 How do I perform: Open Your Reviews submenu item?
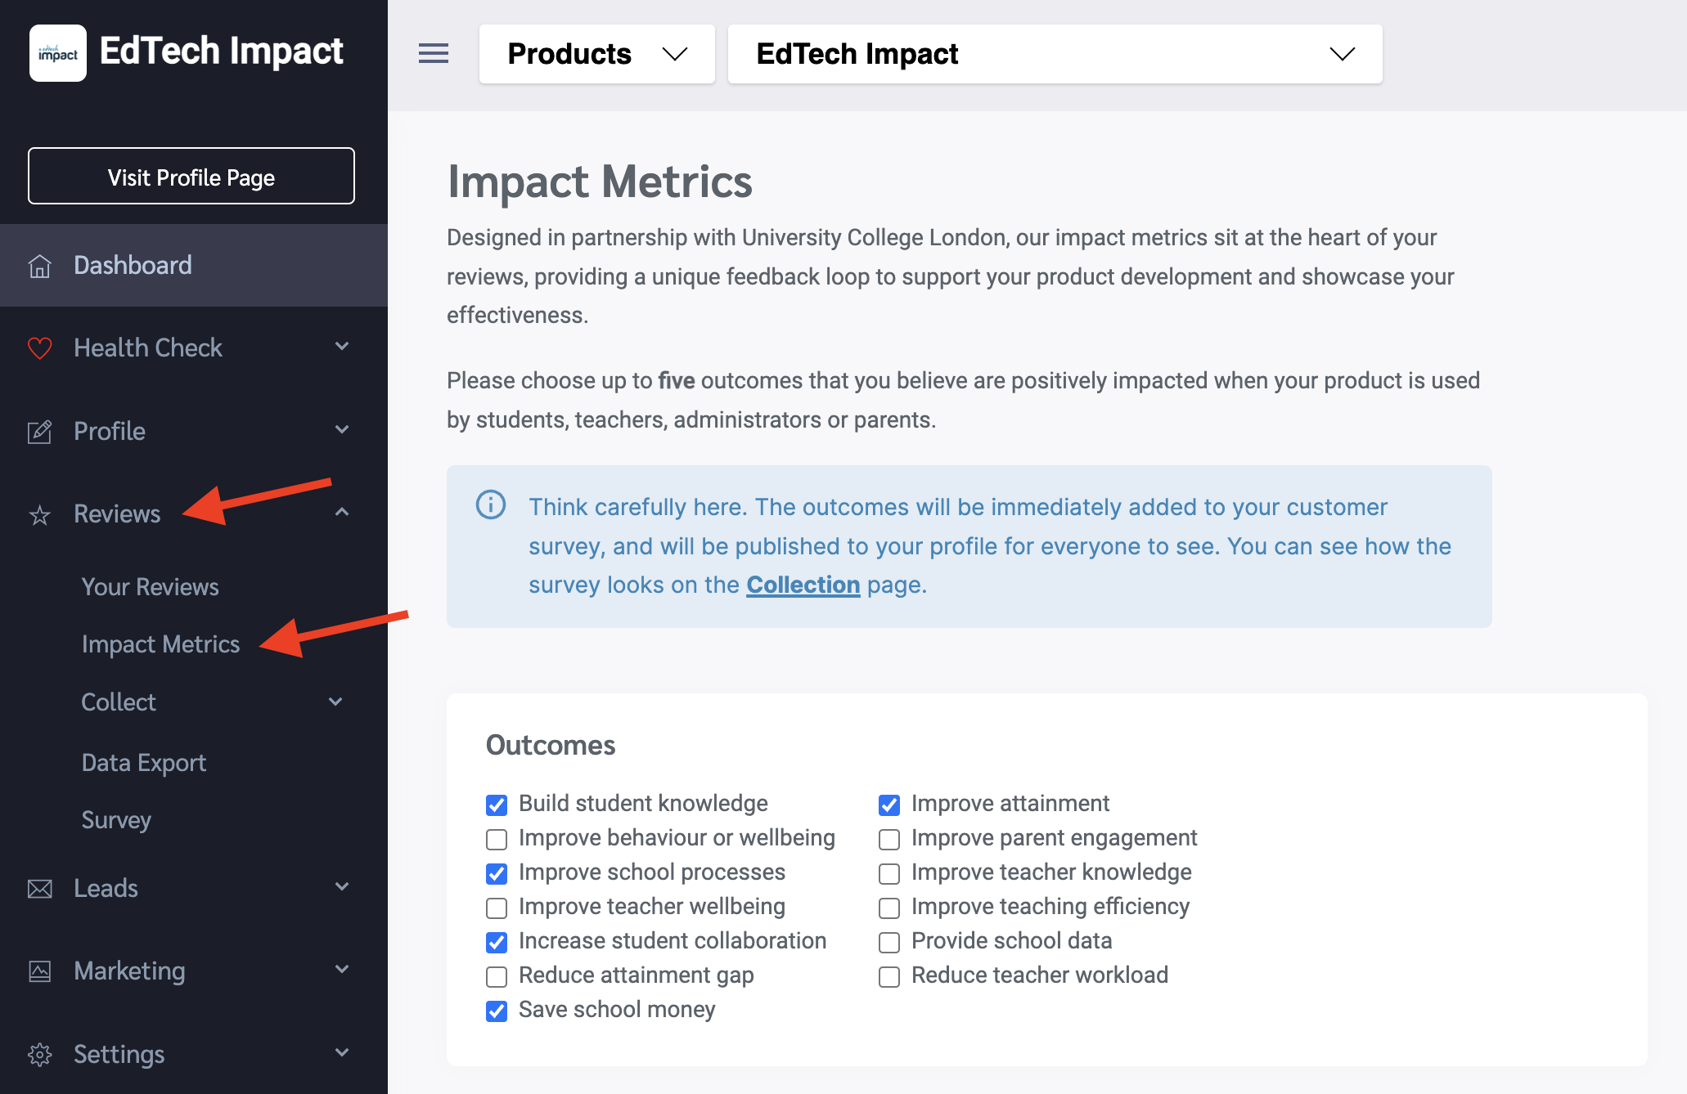click(x=151, y=587)
